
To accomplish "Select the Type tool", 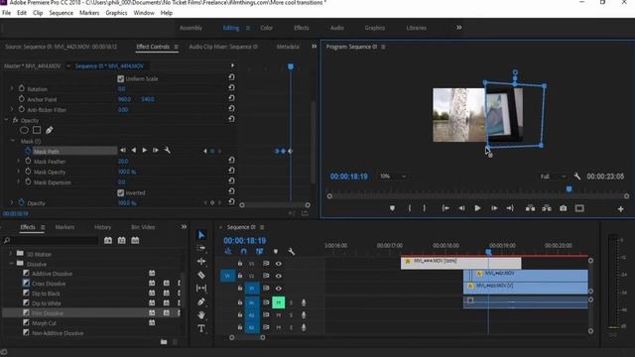I will tap(201, 328).
